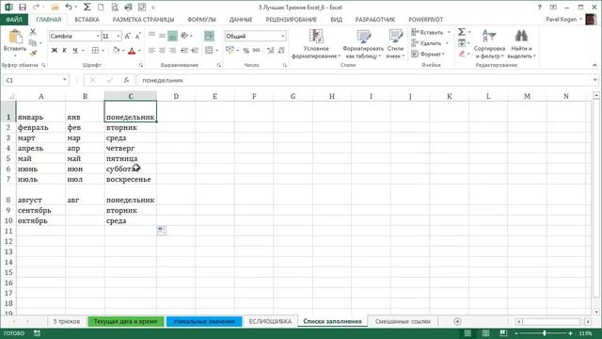Click the new sheet plus icon
The height and width of the screenshot is (339, 602).
(457, 321)
